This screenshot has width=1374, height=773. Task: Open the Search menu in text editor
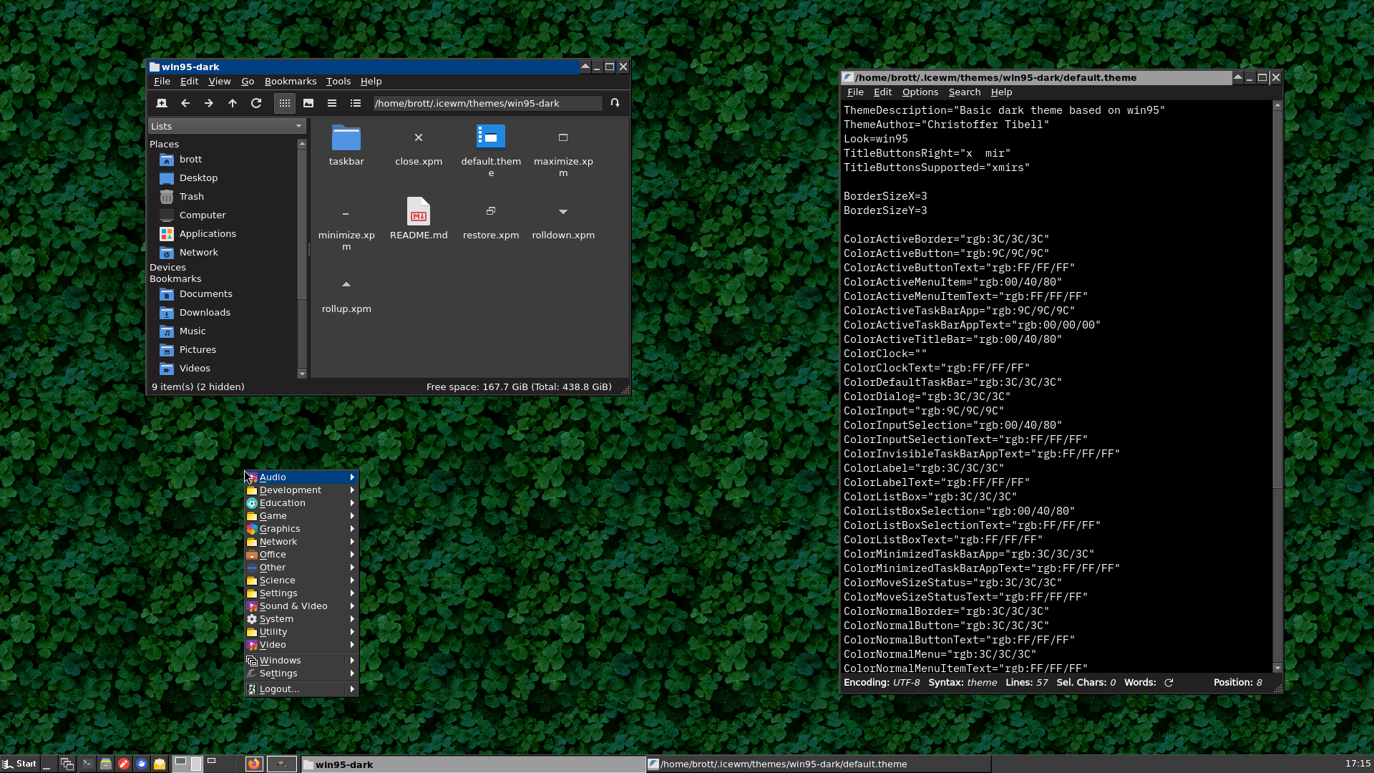(x=964, y=92)
